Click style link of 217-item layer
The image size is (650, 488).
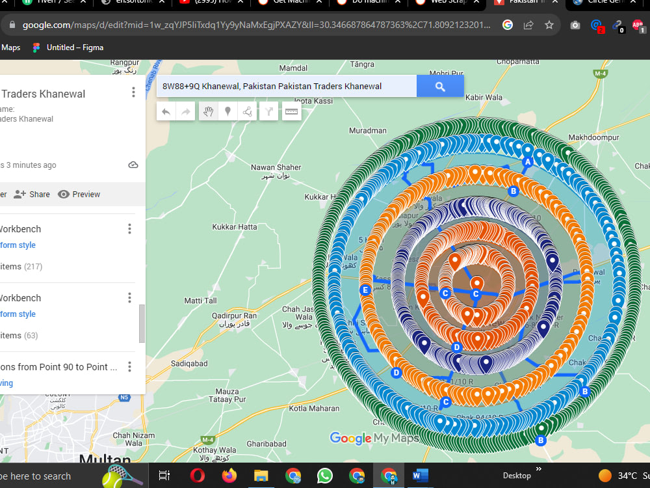(x=18, y=245)
